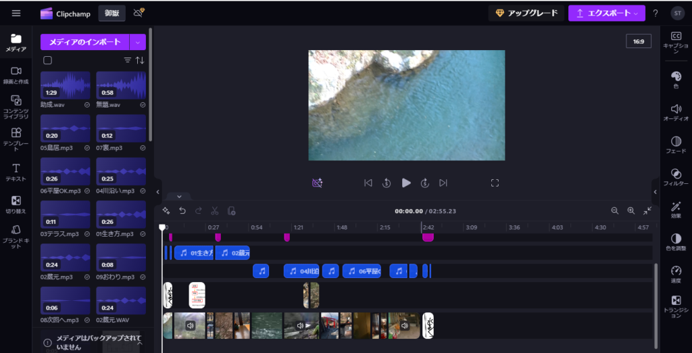Click the メディアのインポート button
Image resolution: width=692 pixels, height=353 pixels.
point(84,42)
